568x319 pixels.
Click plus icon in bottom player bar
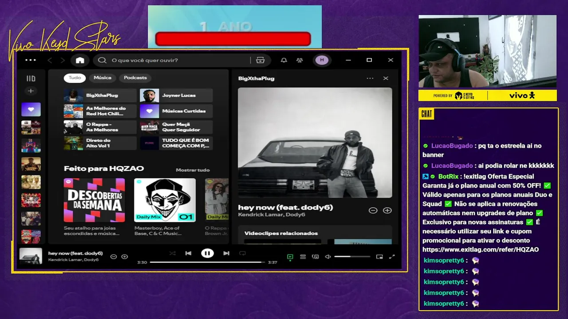125,257
